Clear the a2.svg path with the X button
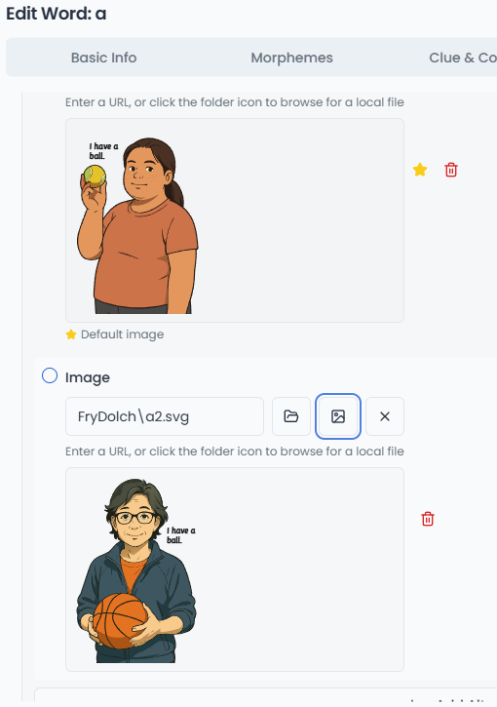Viewport: 497px width, 707px height. pos(385,416)
